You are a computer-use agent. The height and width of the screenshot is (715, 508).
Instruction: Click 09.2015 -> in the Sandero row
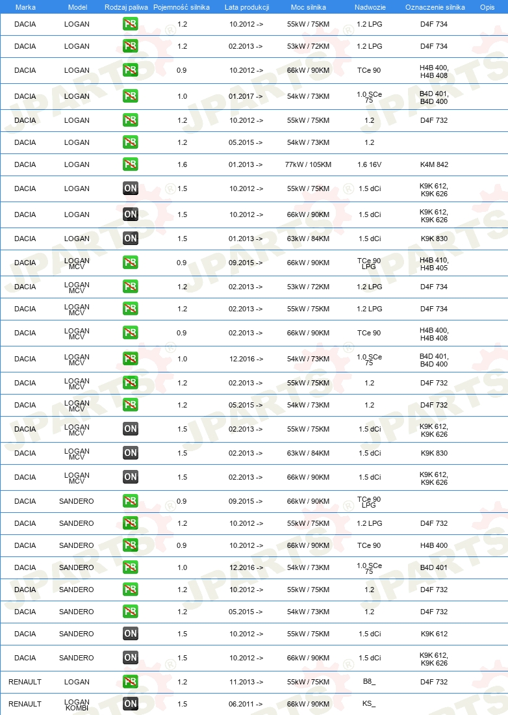coord(246,501)
